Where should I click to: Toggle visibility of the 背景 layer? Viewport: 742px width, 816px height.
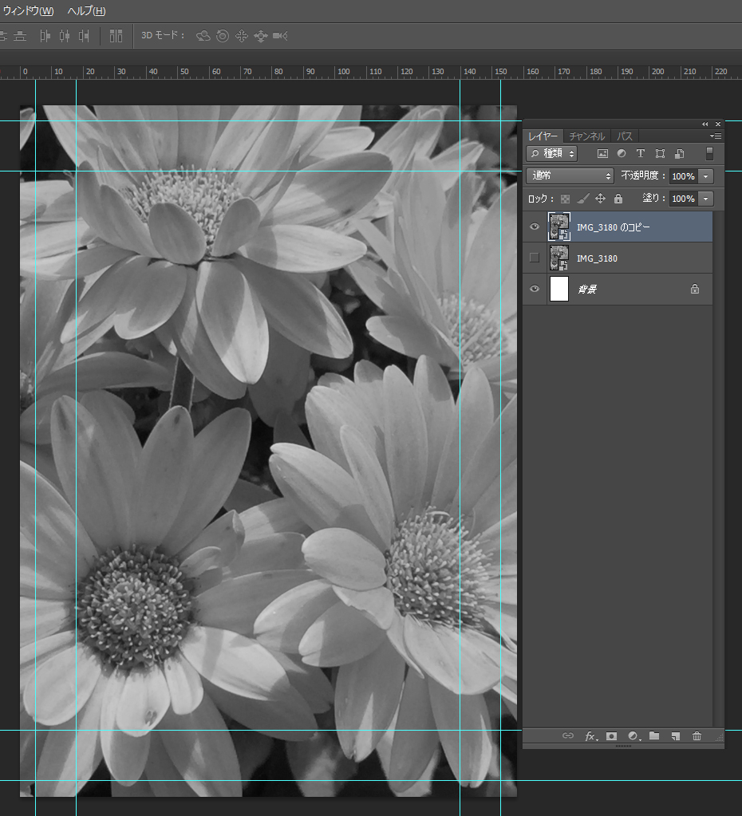click(x=535, y=289)
